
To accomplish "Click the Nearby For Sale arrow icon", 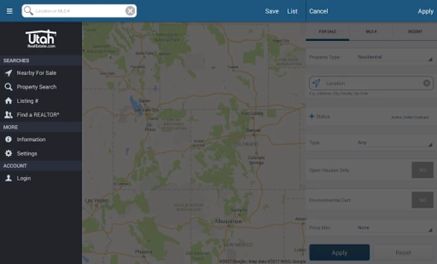I will (x=9, y=73).
